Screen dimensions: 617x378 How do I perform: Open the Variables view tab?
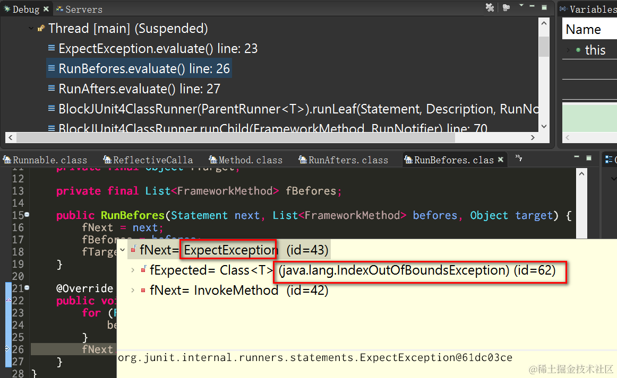[588, 9]
